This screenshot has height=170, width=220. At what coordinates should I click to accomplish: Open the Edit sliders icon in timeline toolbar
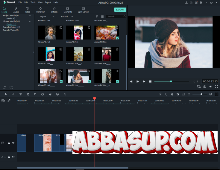[x=65, y=94]
